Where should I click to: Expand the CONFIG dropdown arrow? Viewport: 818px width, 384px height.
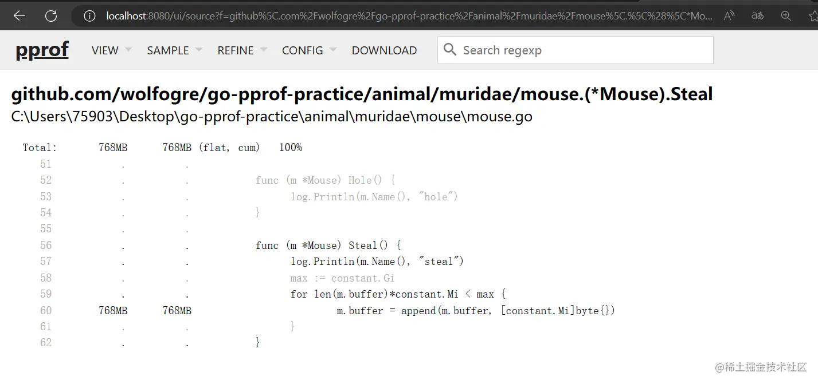(x=333, y=50)
